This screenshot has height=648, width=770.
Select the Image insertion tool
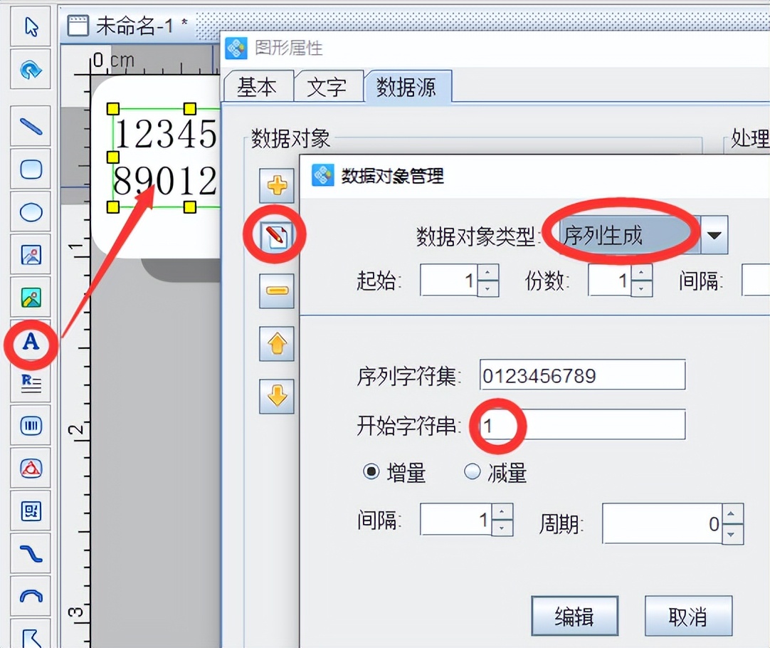(30, 254)
